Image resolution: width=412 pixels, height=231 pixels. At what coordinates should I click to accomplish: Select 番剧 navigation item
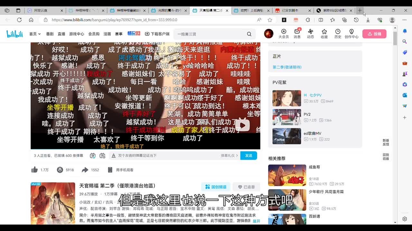pyautogui.click(x=50, y=34)
